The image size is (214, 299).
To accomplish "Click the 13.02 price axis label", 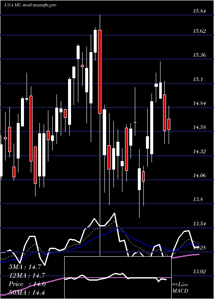I will point(199,272).
